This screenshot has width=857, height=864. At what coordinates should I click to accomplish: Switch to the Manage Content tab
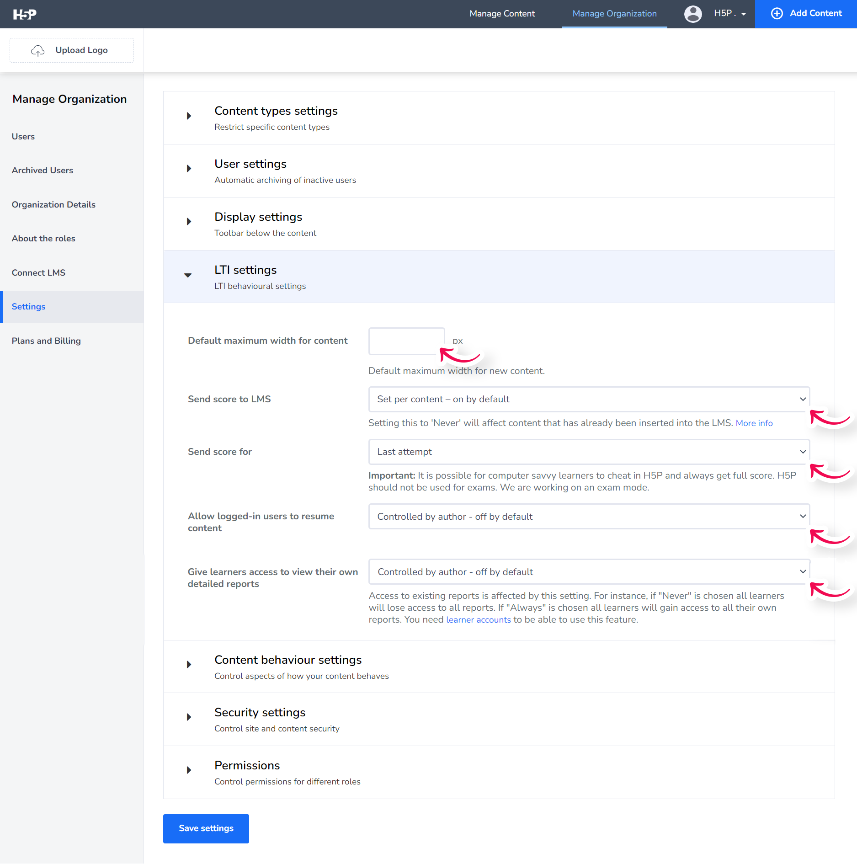pos(502,14)
